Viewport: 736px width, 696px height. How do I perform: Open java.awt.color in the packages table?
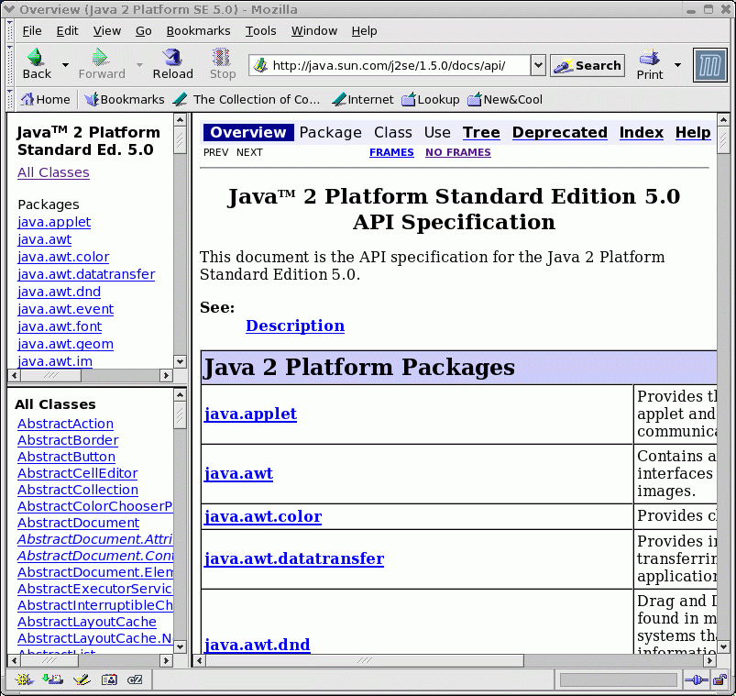click(263, 516)
